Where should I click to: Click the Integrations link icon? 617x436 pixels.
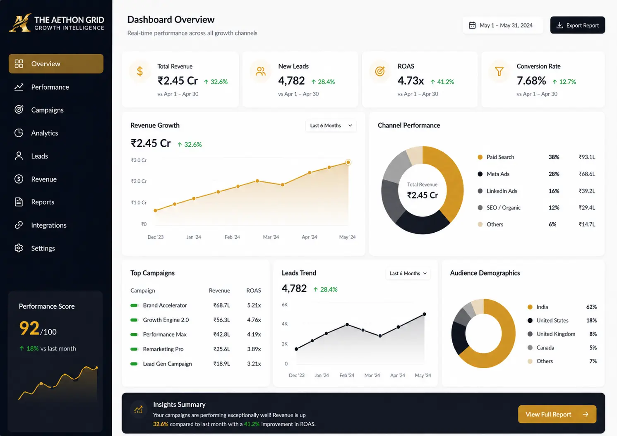19,225
